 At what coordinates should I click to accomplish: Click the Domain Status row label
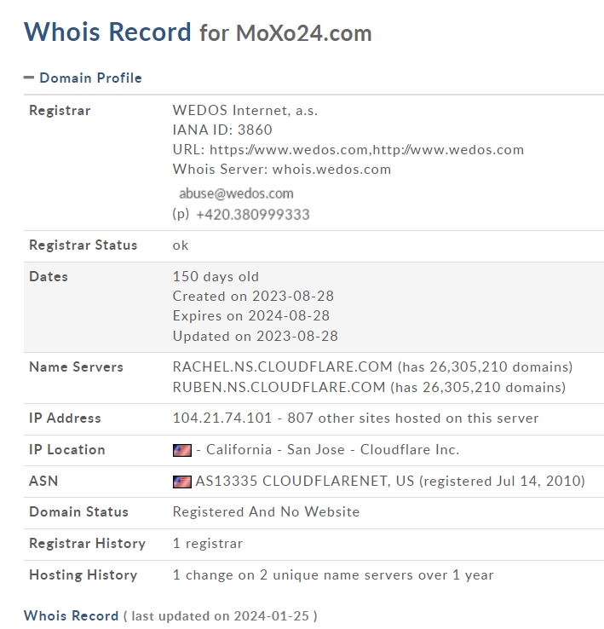coord(78,512)
